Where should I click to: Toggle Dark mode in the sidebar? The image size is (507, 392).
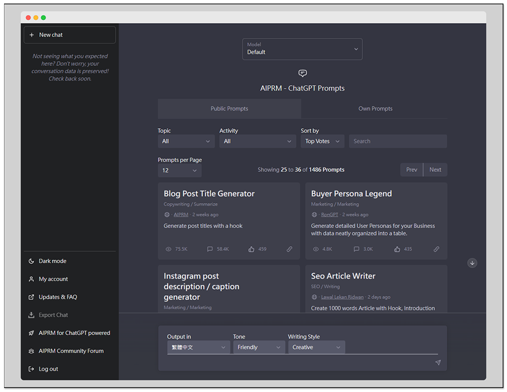coord(52,261)
